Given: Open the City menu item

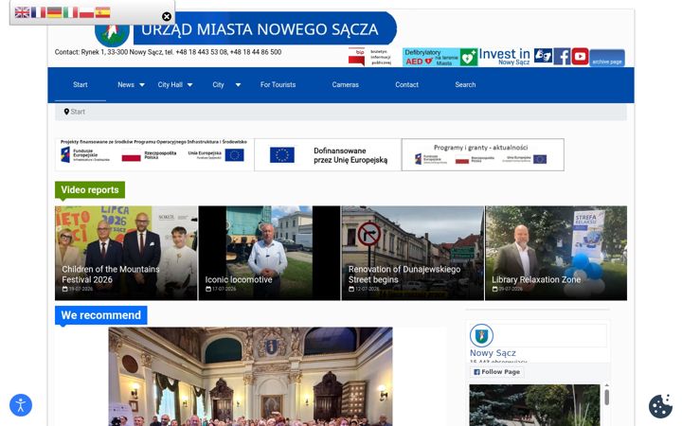Looking at the screenshot, I should (x=219, y=85).
